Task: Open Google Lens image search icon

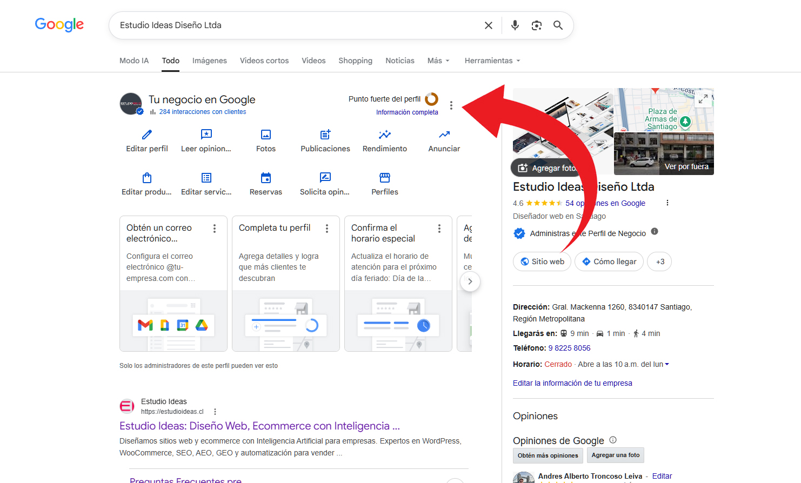Action: point(537,25)
